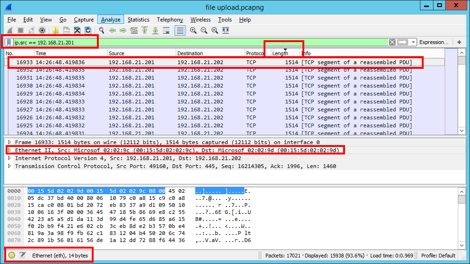This screenshot has width=470, height=264.
Task: Open capture options gear icon
Action: pos(42,30)
